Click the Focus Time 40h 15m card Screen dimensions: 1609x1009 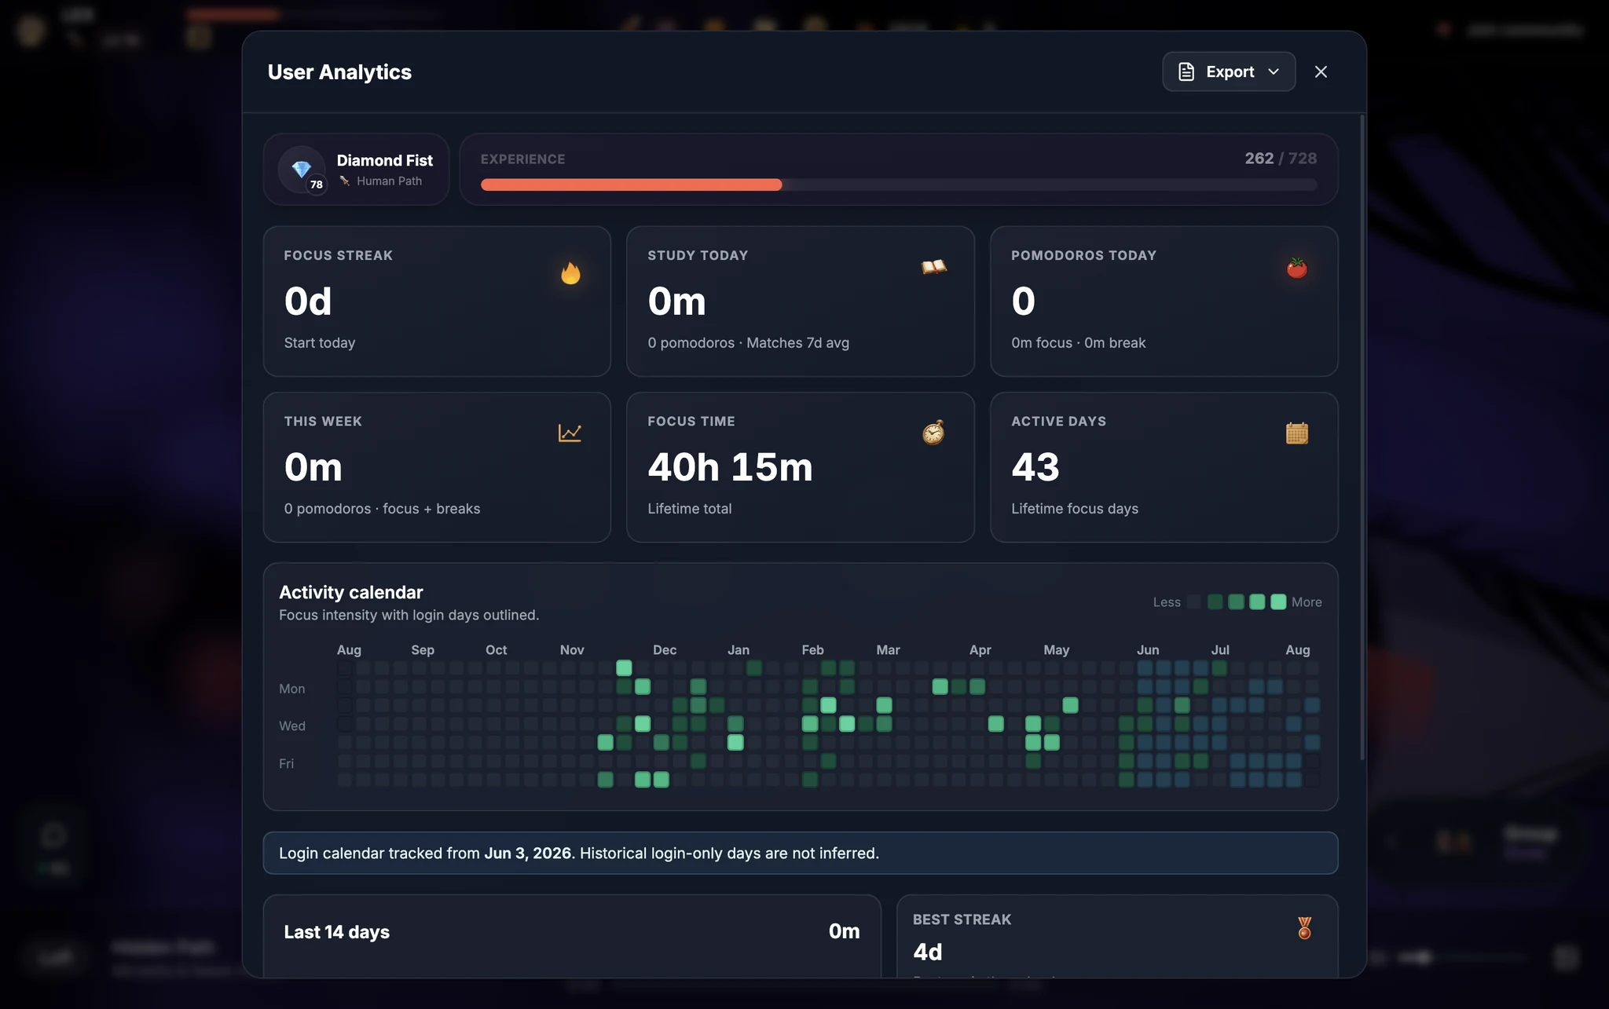click(x=800, y=467)
